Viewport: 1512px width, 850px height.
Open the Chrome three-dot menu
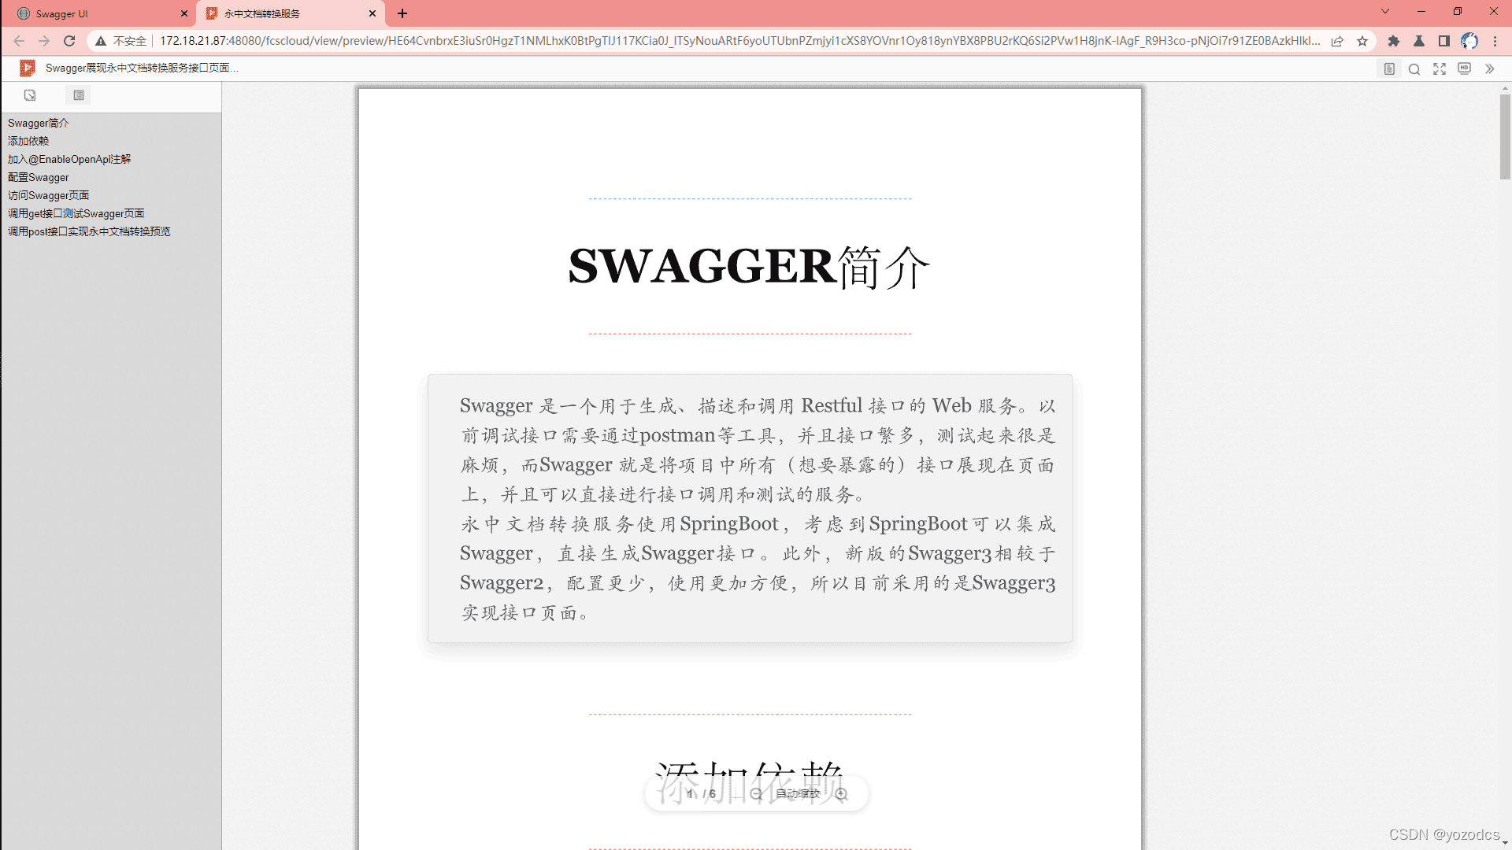pyautogui.click(x=1495, y=41)
